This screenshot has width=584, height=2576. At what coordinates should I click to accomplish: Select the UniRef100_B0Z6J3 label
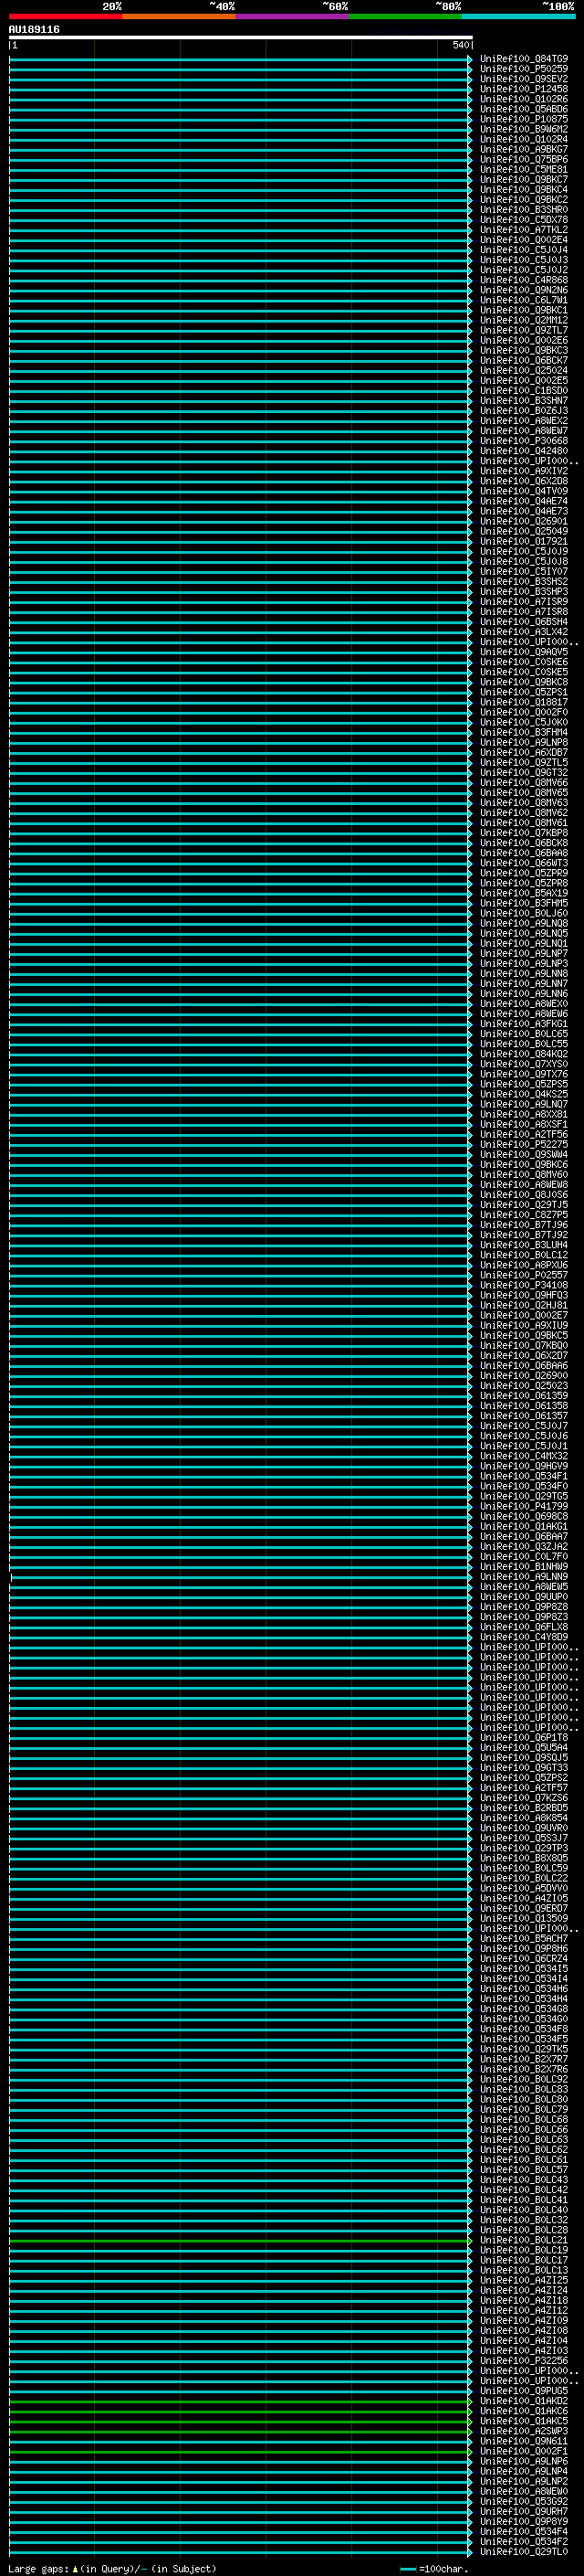point(524,411)
